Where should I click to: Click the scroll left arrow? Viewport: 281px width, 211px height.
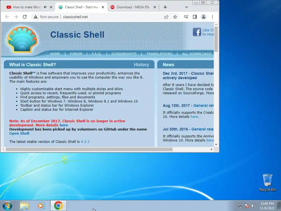pyautogui.click(x=3, y=149)
